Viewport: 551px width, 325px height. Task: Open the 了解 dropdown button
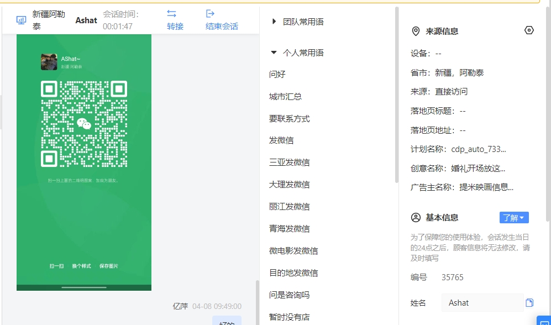tap(514, 217)
